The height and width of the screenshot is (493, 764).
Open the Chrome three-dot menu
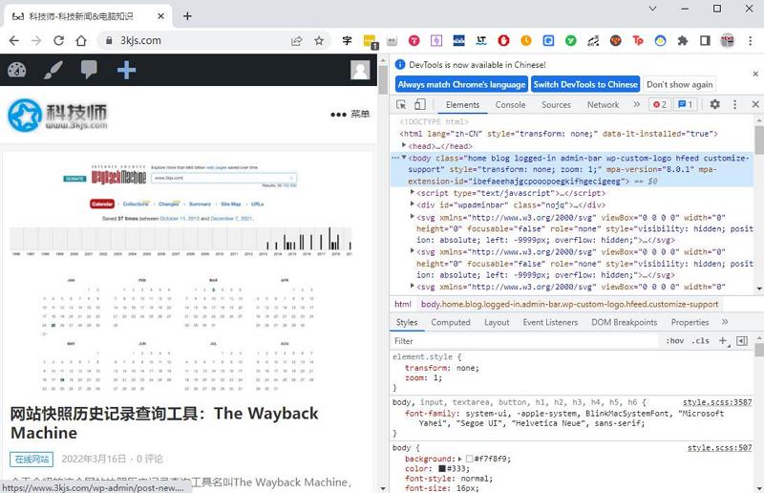(x=751, y=41)
